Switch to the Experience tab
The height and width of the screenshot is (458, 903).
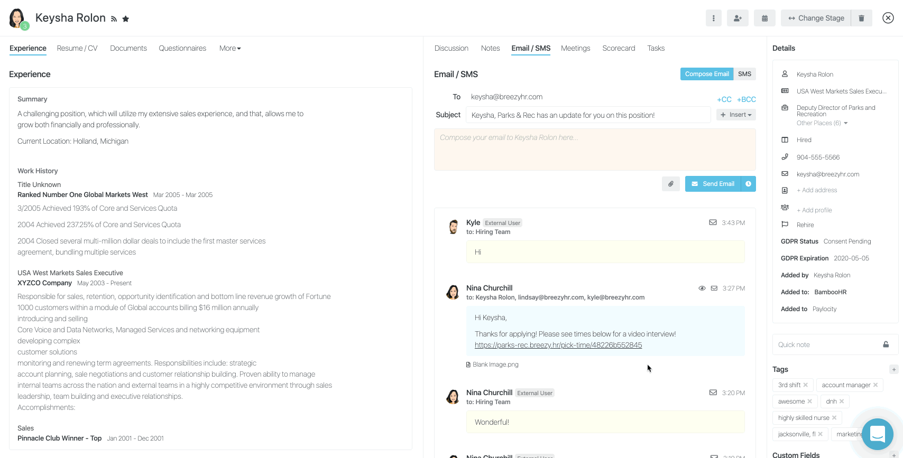tap(28, 48)
